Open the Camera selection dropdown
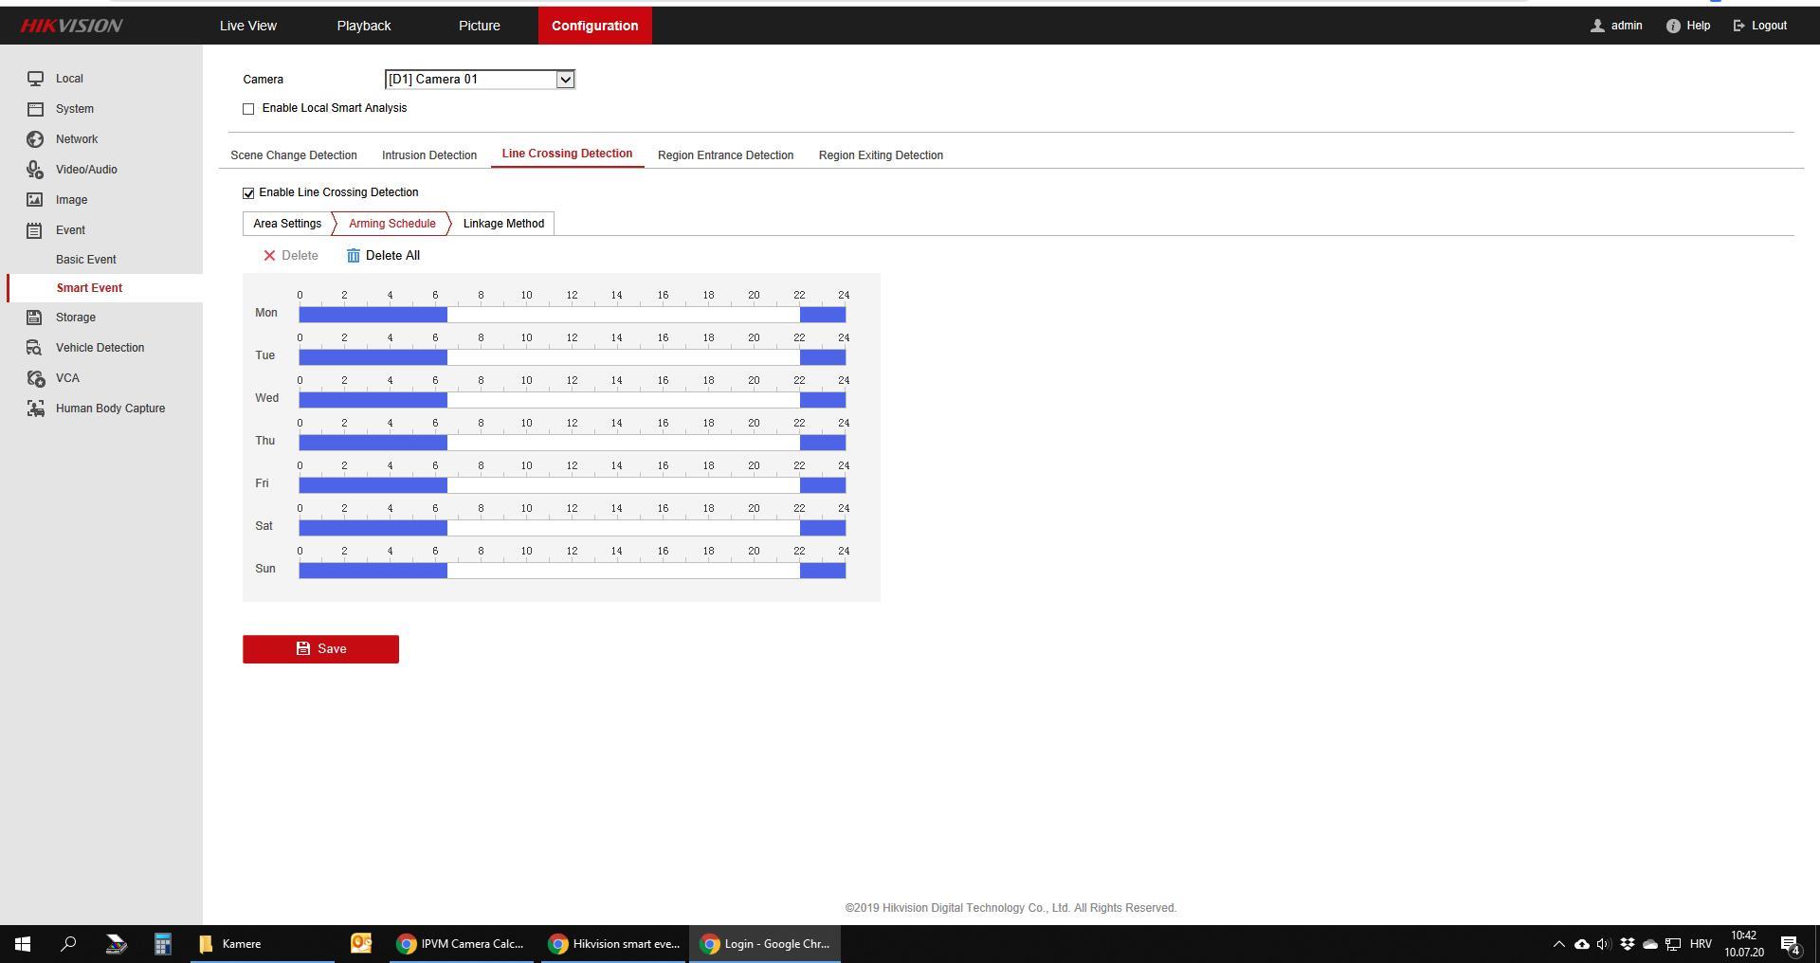Viewport: 1820px width, 963px height. coord(565,80)
